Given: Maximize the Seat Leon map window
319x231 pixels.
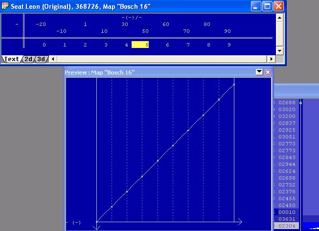Looking at the screenshot, I should click(x=267, y=6).
